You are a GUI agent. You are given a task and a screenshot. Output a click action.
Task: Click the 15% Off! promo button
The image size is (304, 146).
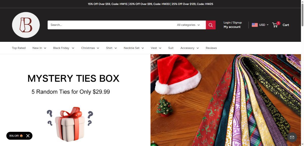click(x=16, y=136)
